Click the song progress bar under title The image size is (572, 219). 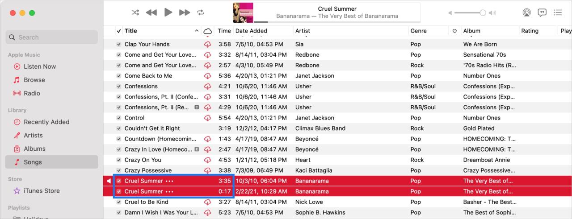pos(337,21)
